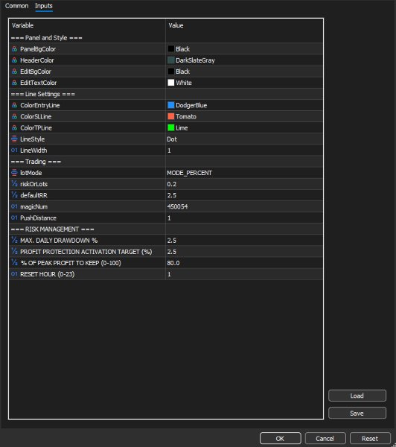Select the '=== RISK MANAGEMENT ===' row

166,229
